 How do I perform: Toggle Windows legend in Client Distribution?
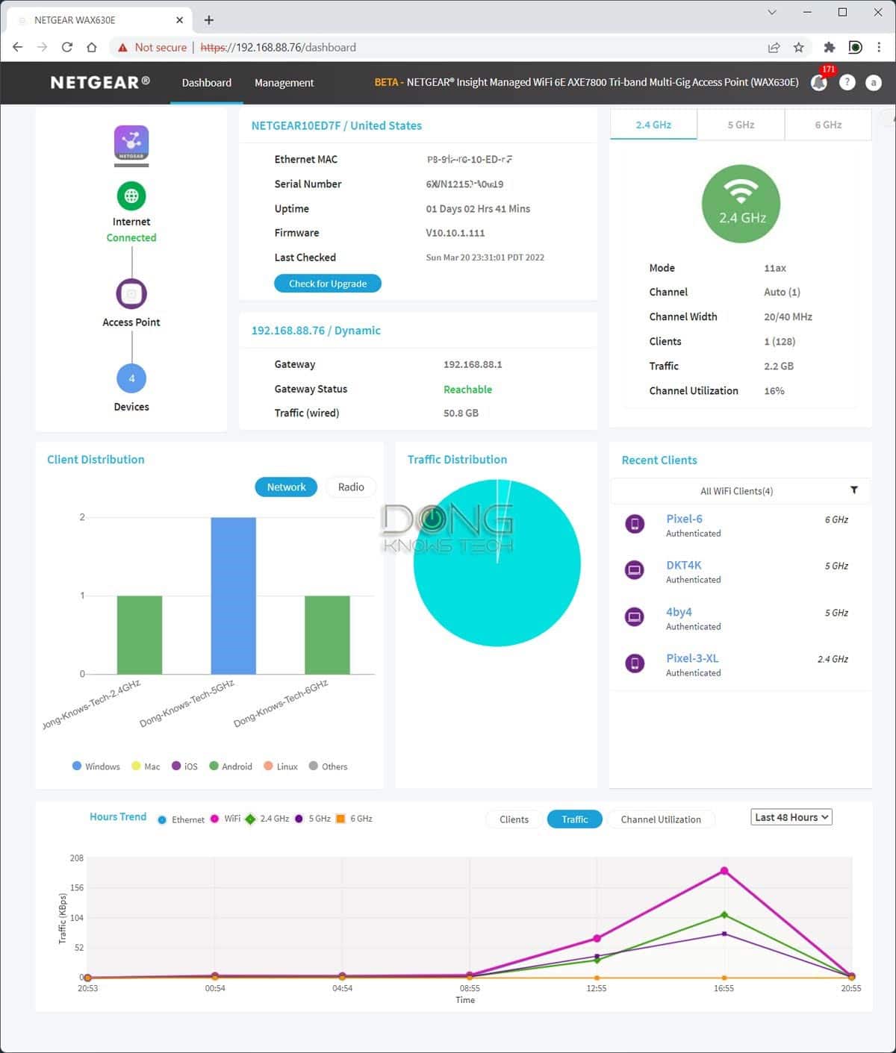coord(96,766)
